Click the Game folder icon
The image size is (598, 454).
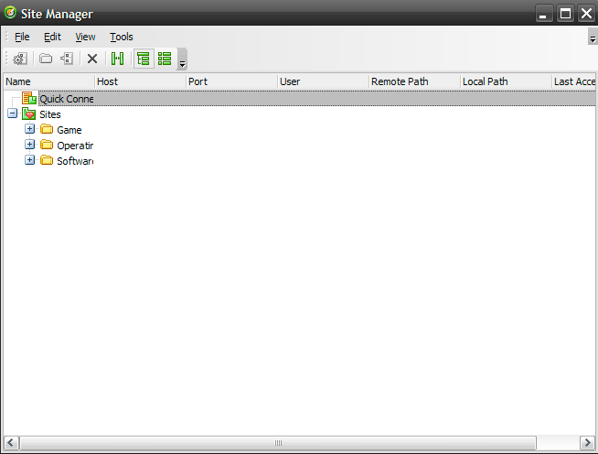point(47,129)
